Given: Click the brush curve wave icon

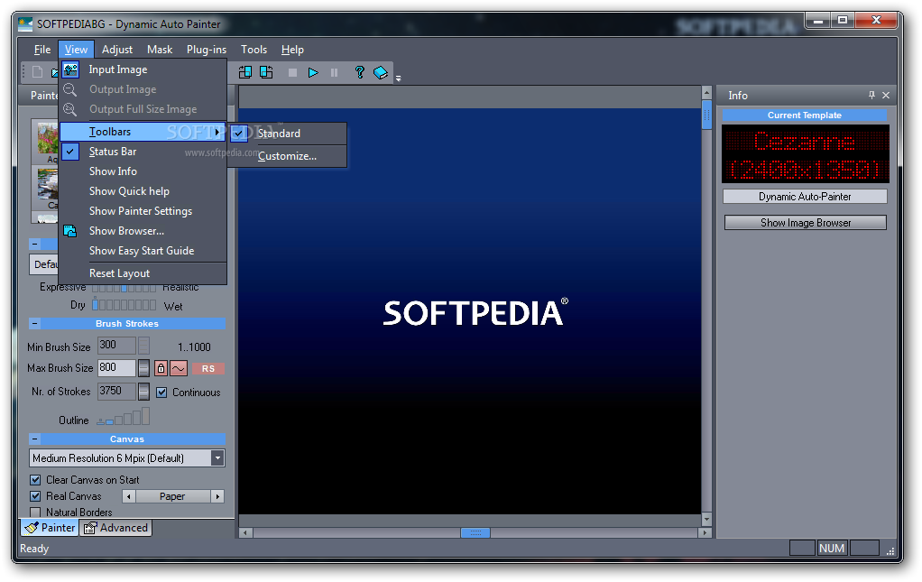Looking at the screenshot, I should tap(179, 368).
